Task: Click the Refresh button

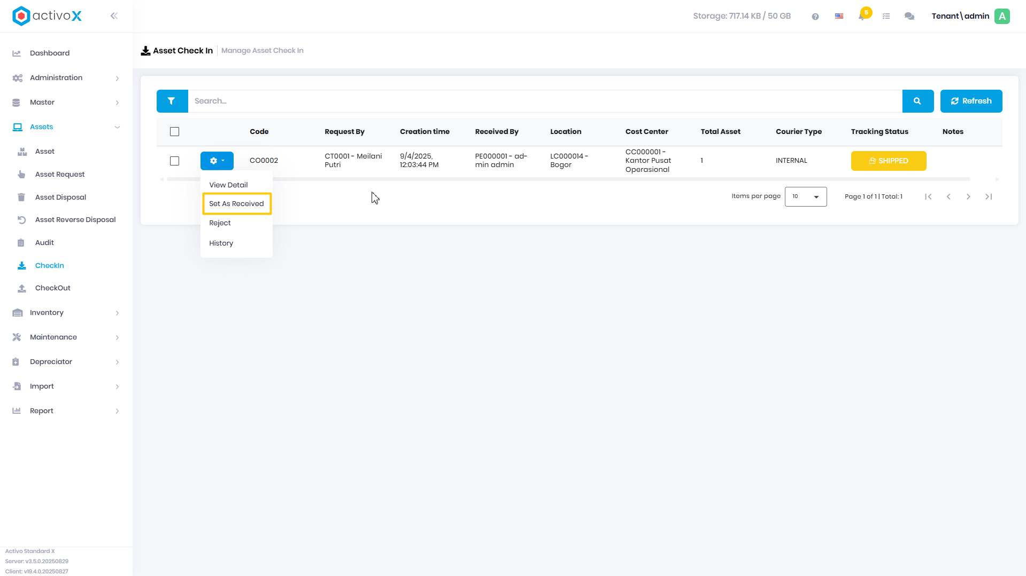Action: [971, 101]
